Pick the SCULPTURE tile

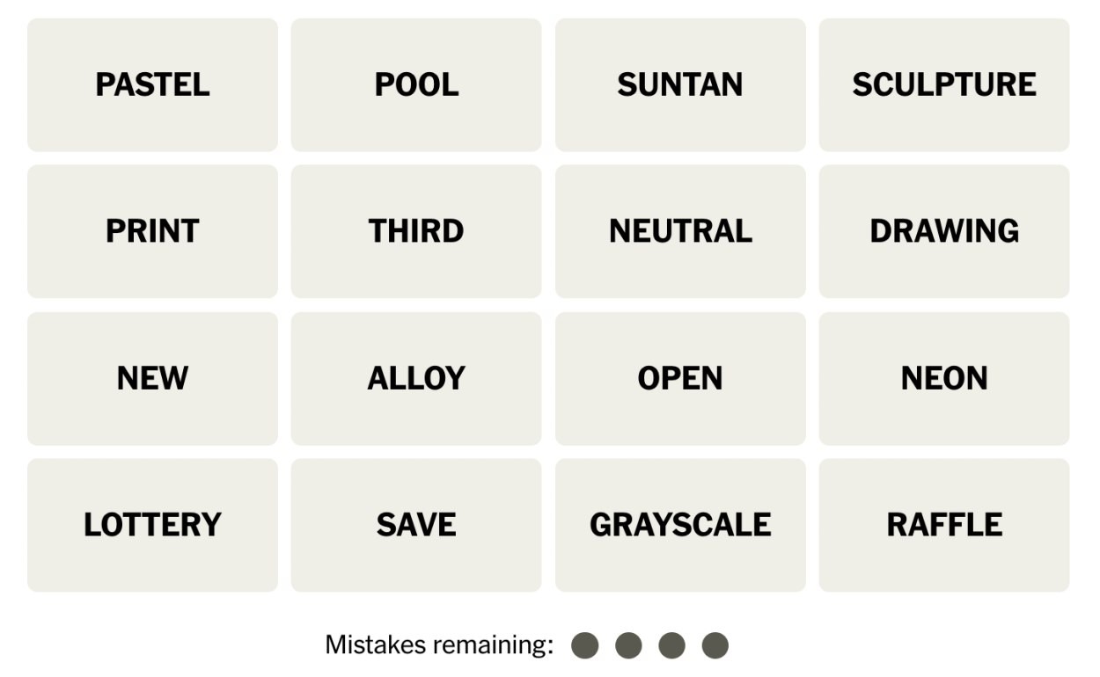944,84
